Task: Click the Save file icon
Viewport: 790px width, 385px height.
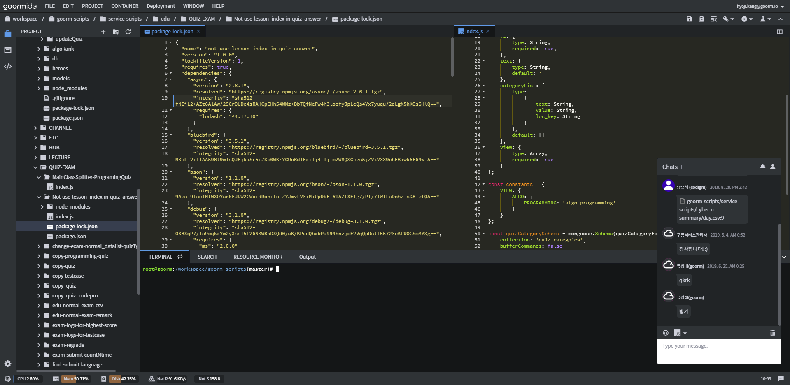Action: pos(689,19)
